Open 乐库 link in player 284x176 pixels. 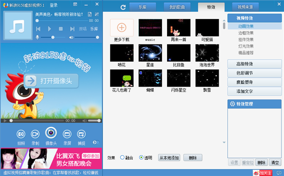click(94, 29)
